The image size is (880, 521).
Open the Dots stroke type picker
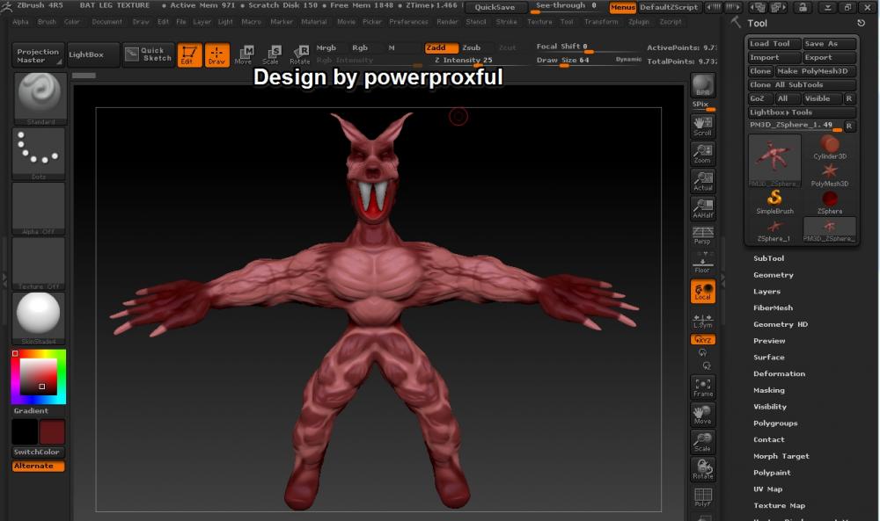(x=39, y=152)
